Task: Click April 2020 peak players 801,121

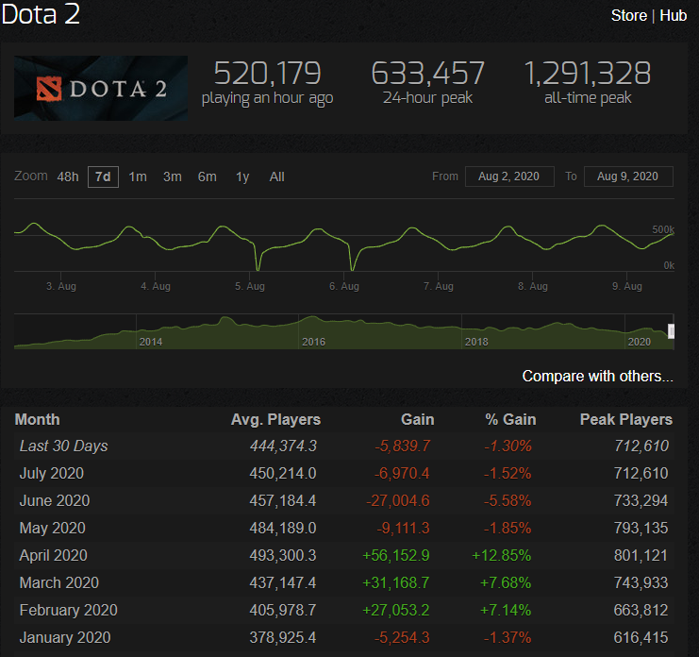Action: pyautogui.click(x=641, y=556)
